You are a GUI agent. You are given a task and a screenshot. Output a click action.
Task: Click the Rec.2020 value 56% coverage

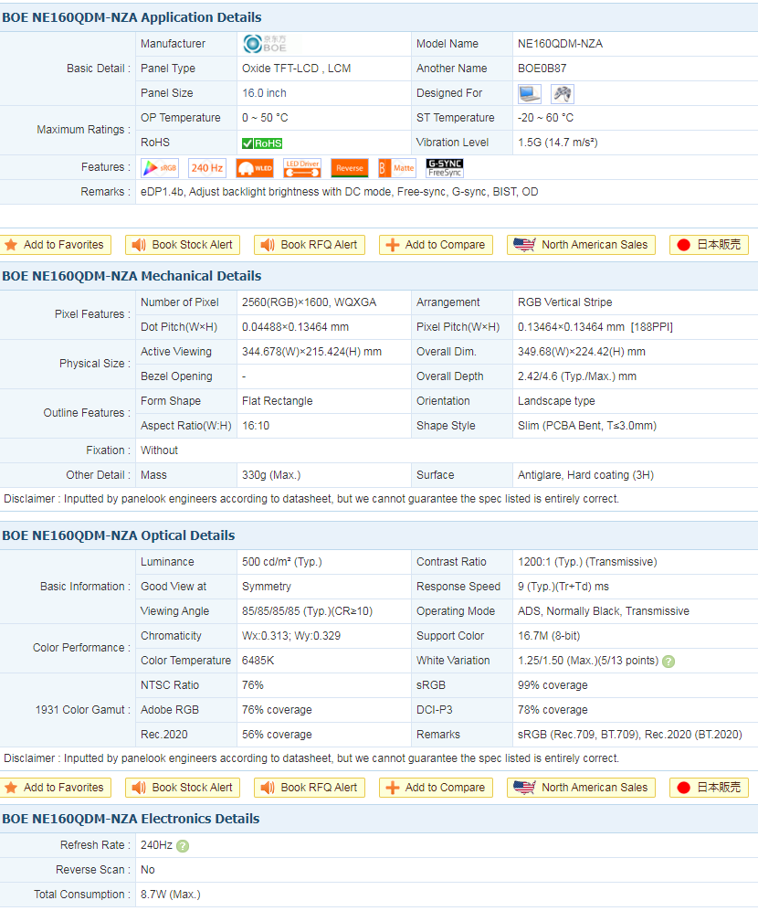tap(277, 735)
